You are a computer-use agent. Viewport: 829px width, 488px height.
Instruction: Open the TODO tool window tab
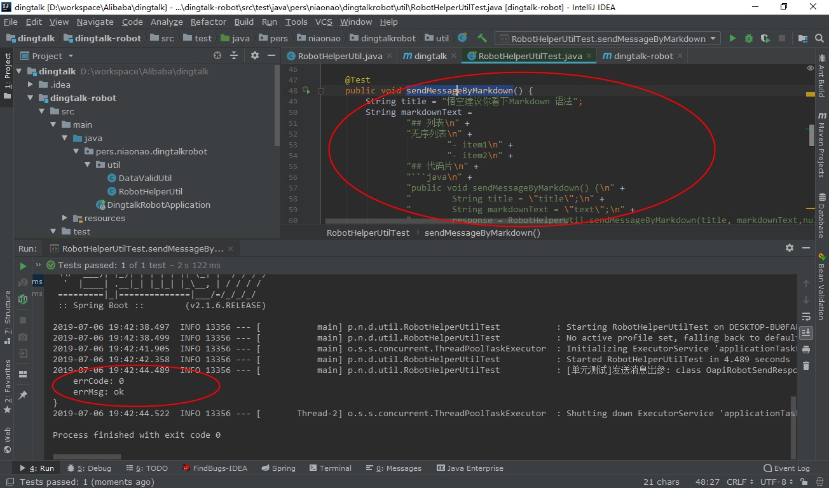(146, 468)
